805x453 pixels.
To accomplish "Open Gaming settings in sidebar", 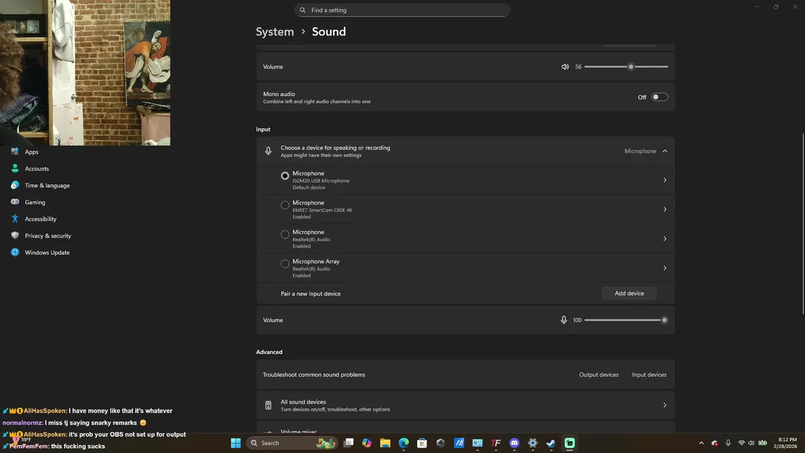I will click(x=35, y=202).
